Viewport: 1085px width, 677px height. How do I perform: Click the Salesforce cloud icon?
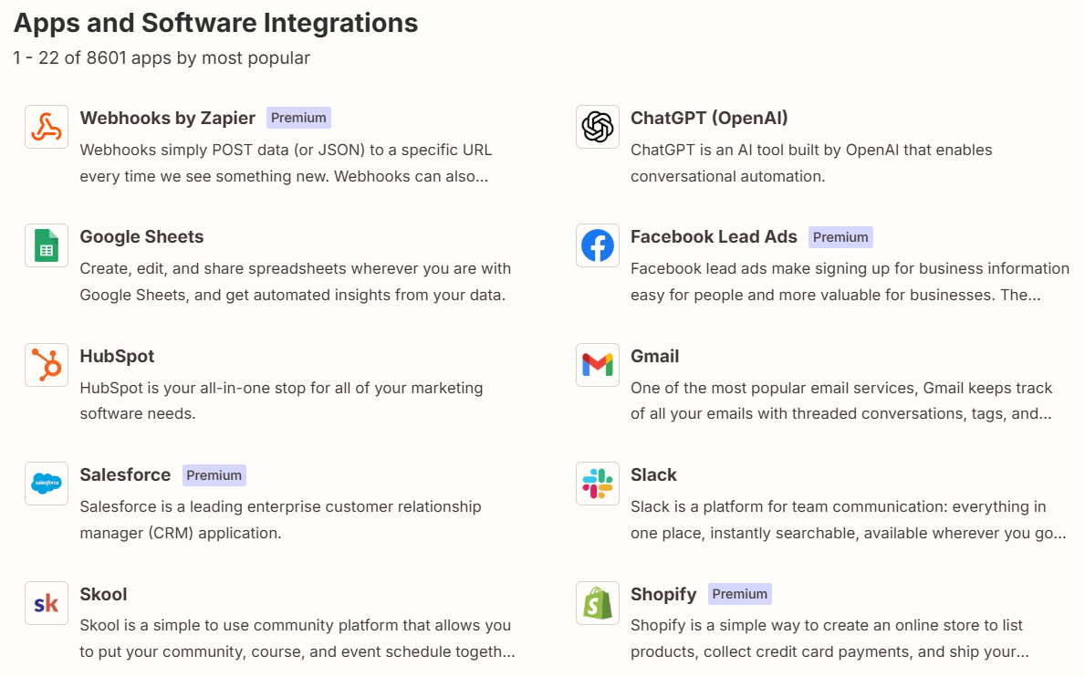click(x=46, y=483)
